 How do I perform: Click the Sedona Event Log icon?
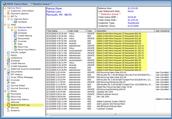click(8, 105)
